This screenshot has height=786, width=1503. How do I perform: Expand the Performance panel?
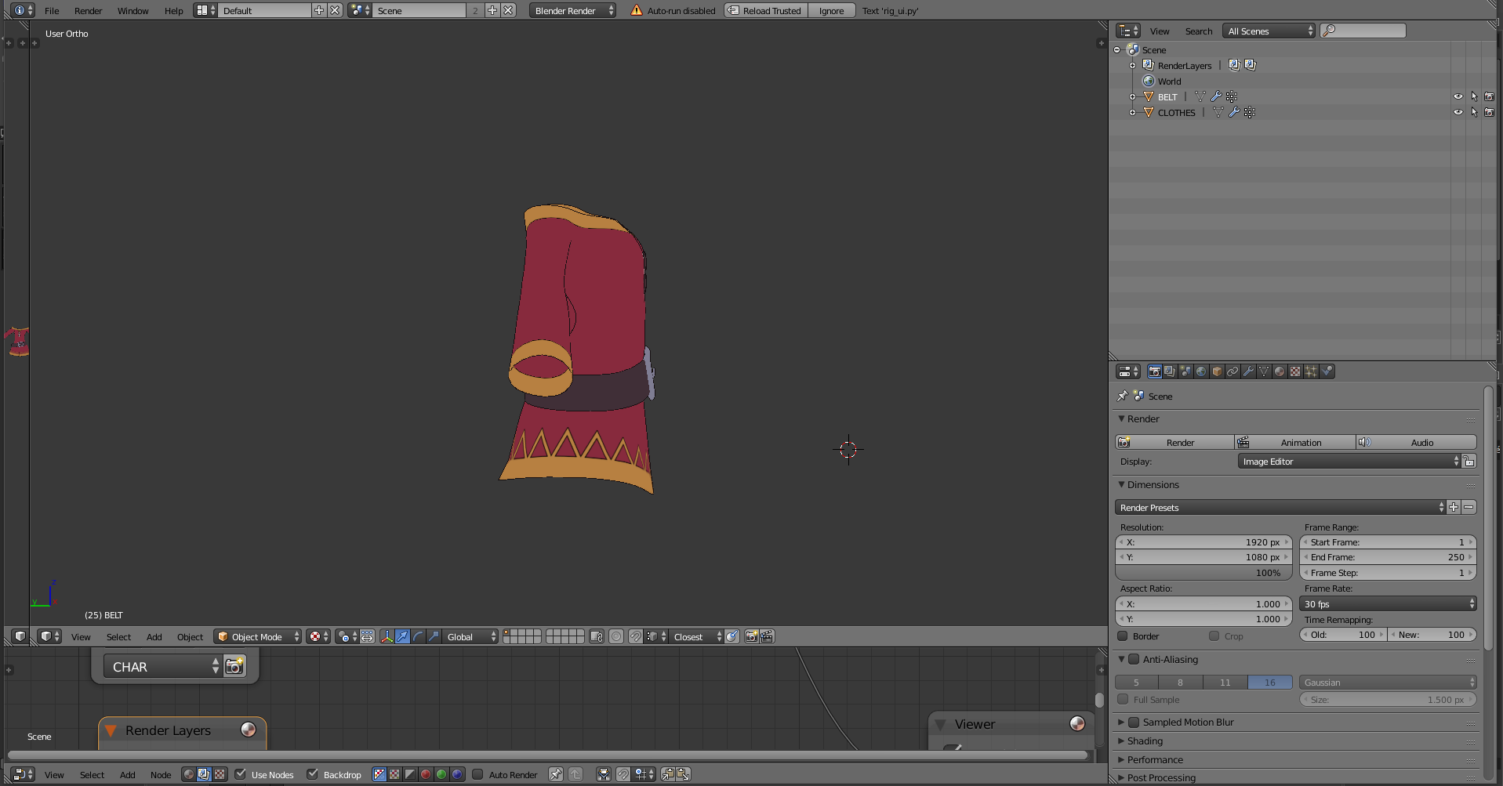[x=1155, y=759]
